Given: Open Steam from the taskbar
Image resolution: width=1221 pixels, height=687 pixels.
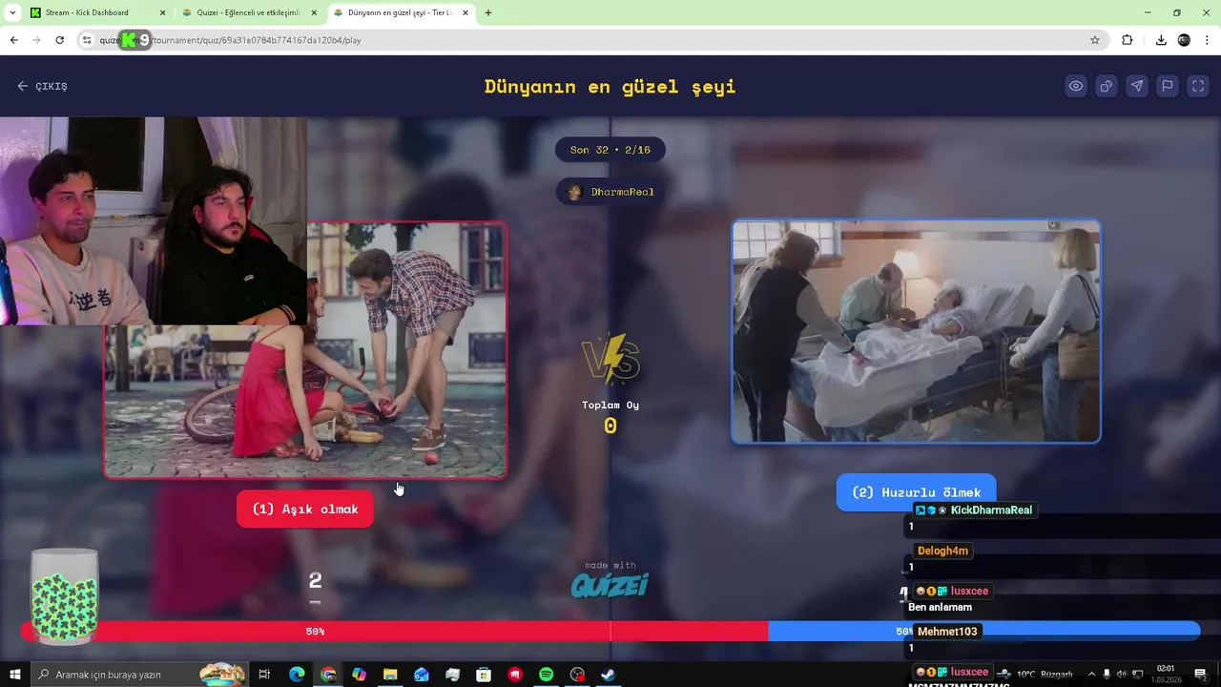Looking at the screenshot, I should [608, 675].
